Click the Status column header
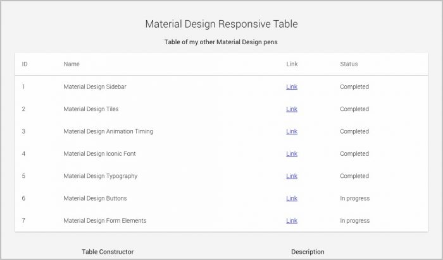The width and height of the screenshot is (443, 260). (349, 64)
